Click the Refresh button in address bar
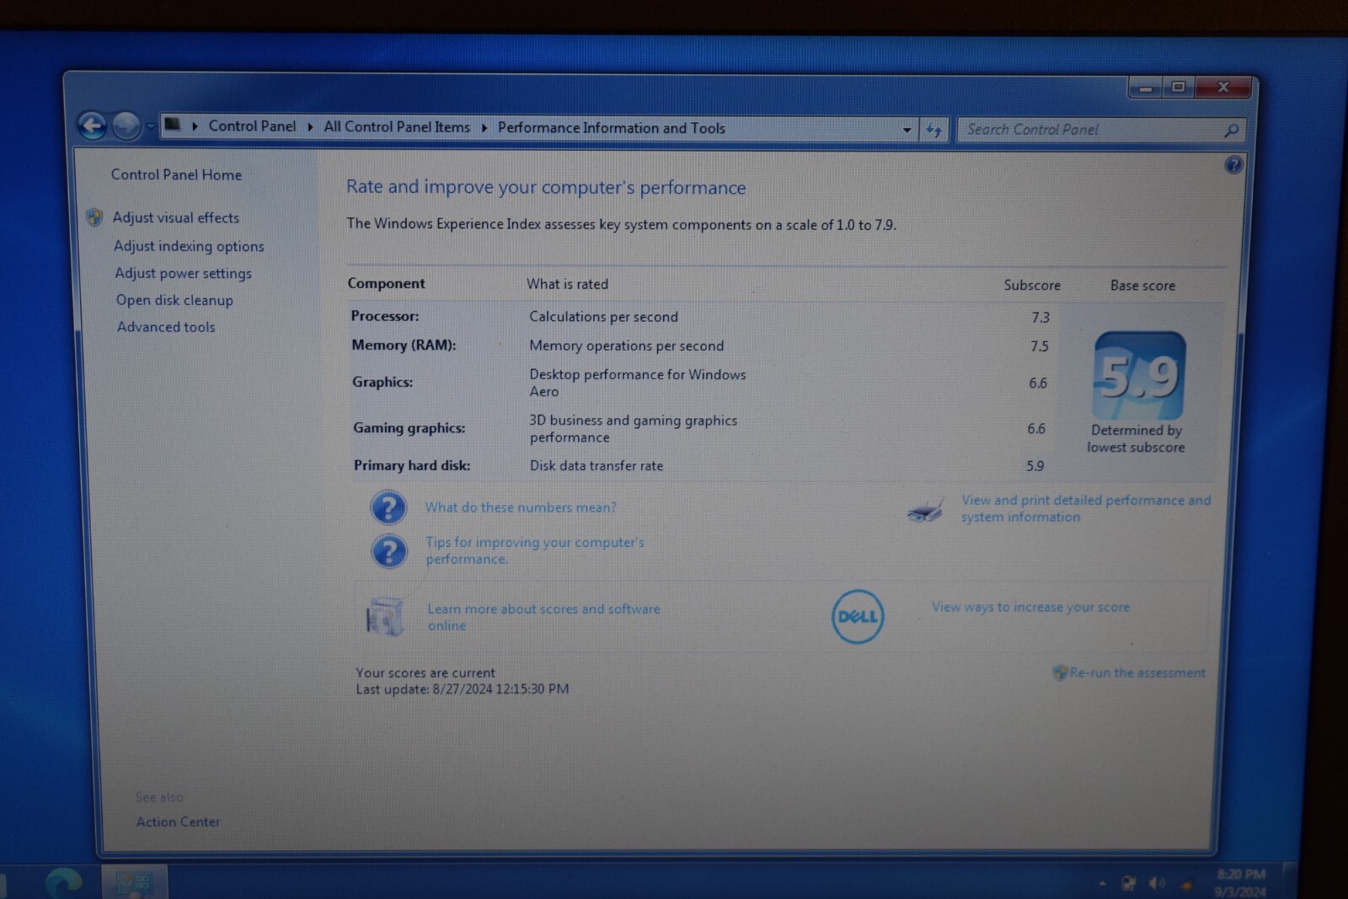This screenshot has width=1348, height=899. click(x=933, y=130)
